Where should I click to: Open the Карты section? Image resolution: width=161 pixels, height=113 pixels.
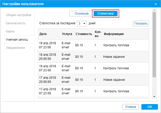(x=10, y=31)
